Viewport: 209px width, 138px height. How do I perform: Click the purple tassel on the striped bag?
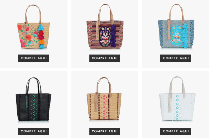point(113,36)
